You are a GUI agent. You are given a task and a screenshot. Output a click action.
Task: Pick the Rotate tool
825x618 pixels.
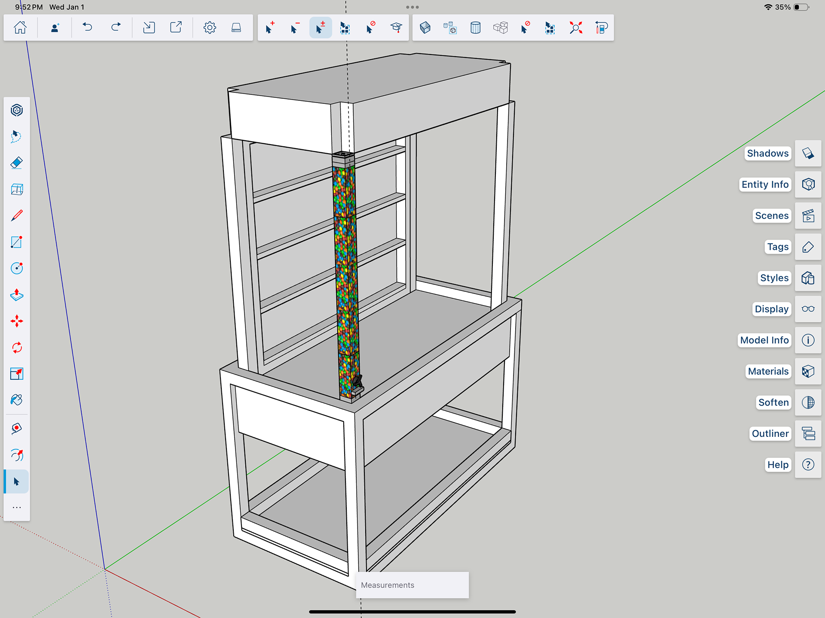pos(17,348)
